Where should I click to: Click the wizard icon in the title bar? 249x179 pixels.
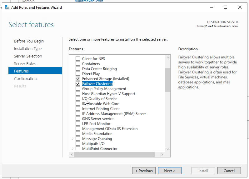(x=7, y=7)
